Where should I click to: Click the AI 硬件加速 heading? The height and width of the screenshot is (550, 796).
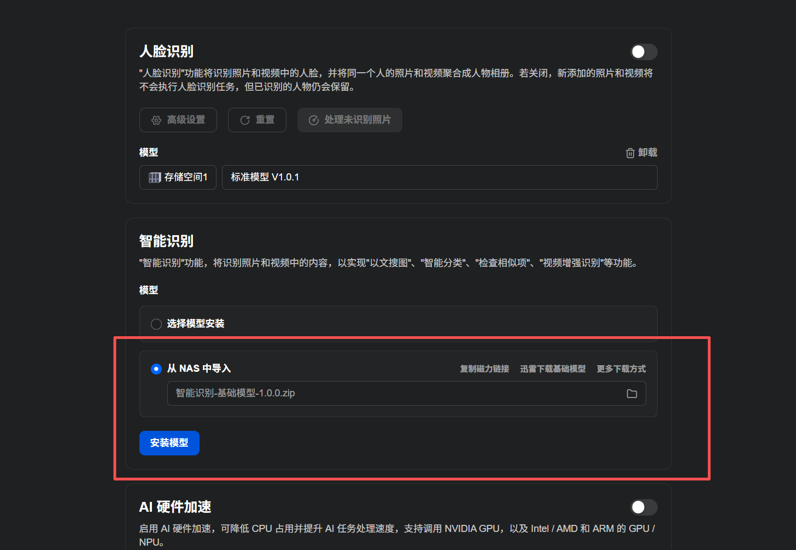tap(175, 507)
